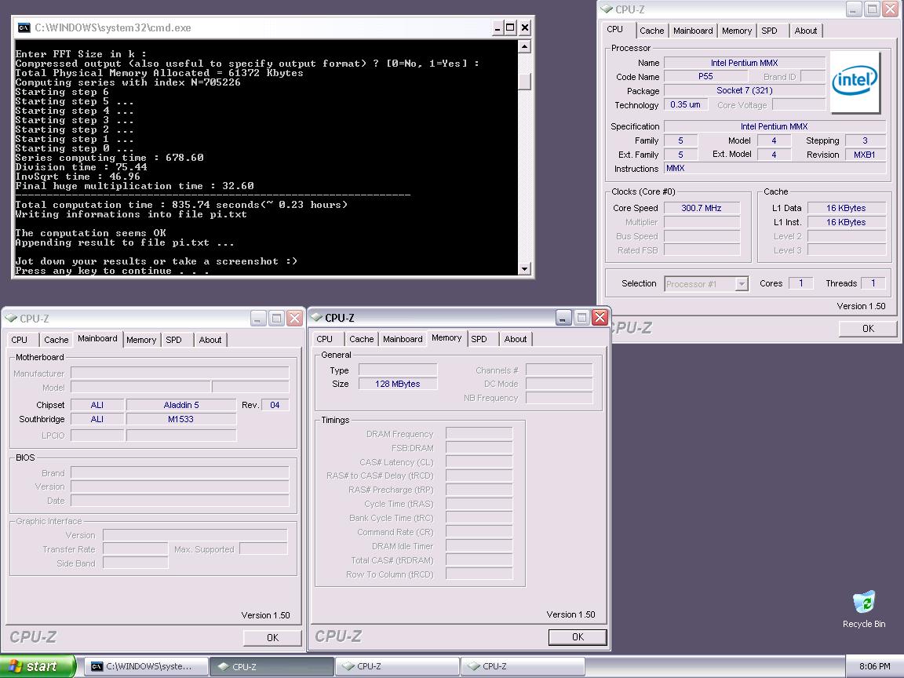Minimize the cmd.exe window
The height and width of the screenshot is (678, 904).
(498, 27)
